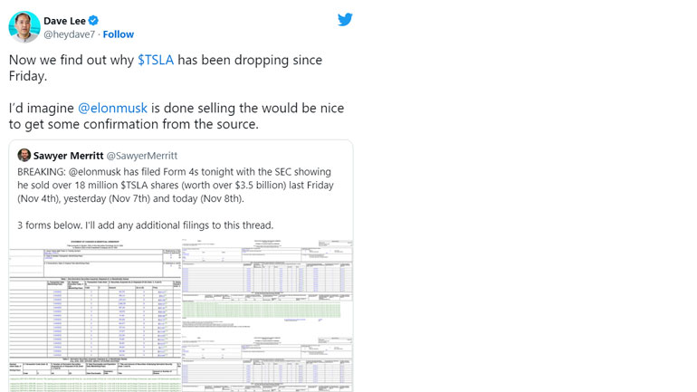Click the blue @elonmusk mention link

pyautogui.click(x=112, y=108)
